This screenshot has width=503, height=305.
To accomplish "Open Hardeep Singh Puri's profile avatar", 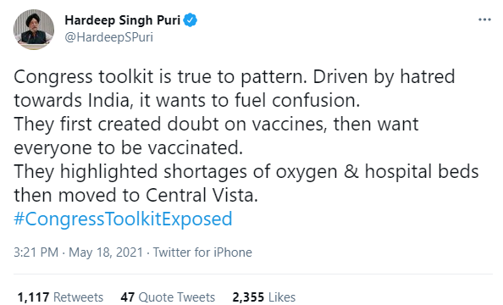I will click(x=34, y=30).
